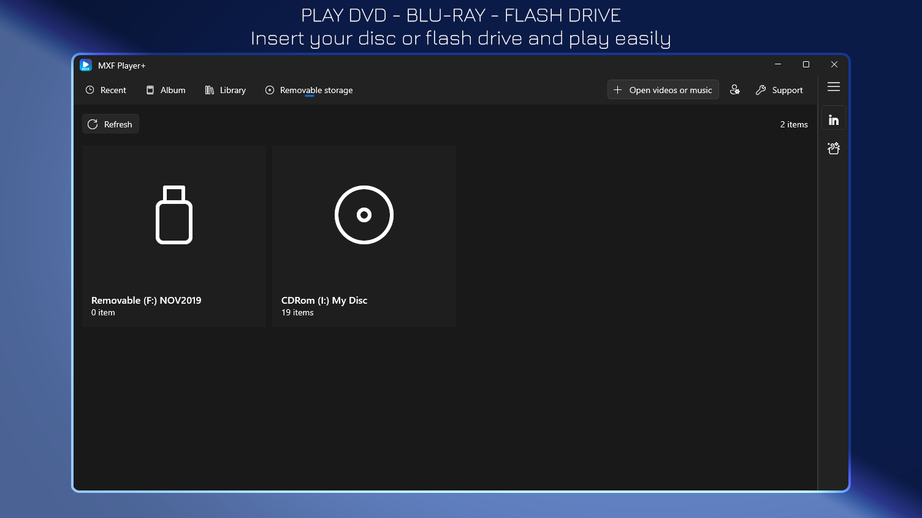Click the flash drive icon for NOV2019
Viewport: 922px width, 518px height.
[173, 215]
